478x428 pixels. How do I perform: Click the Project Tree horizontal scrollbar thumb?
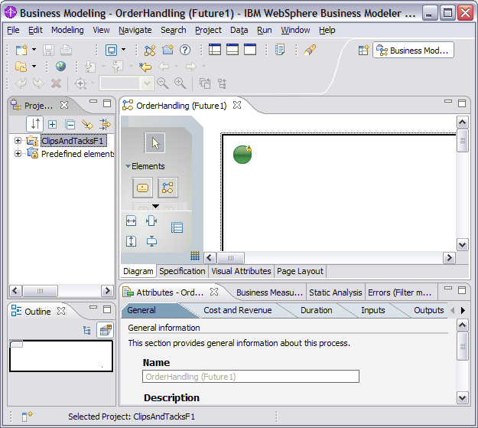tap(40, 291)
